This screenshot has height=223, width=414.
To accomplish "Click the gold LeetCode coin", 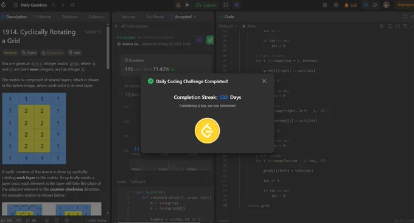I will (207, 131).
